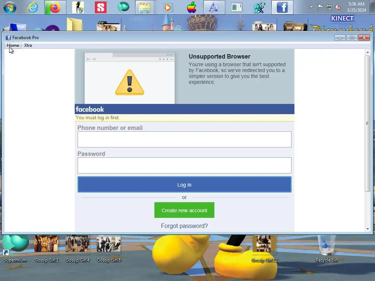375x281 pixels.
Task: Open Action Center flag icon
Action: point(320,7)
